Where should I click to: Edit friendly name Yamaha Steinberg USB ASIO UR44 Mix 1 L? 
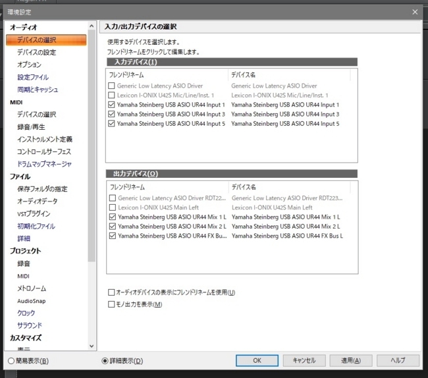pyautogui.click(x=173, y=217)
